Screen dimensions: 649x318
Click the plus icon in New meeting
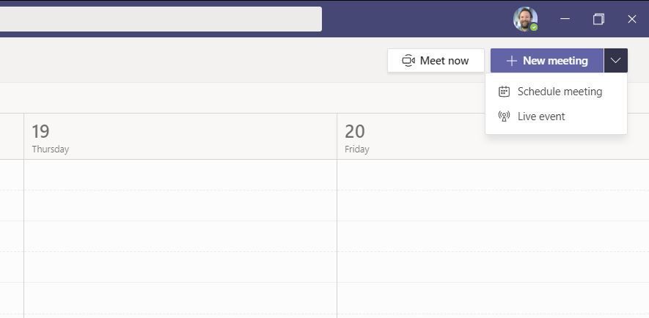[x=511, y=61]
